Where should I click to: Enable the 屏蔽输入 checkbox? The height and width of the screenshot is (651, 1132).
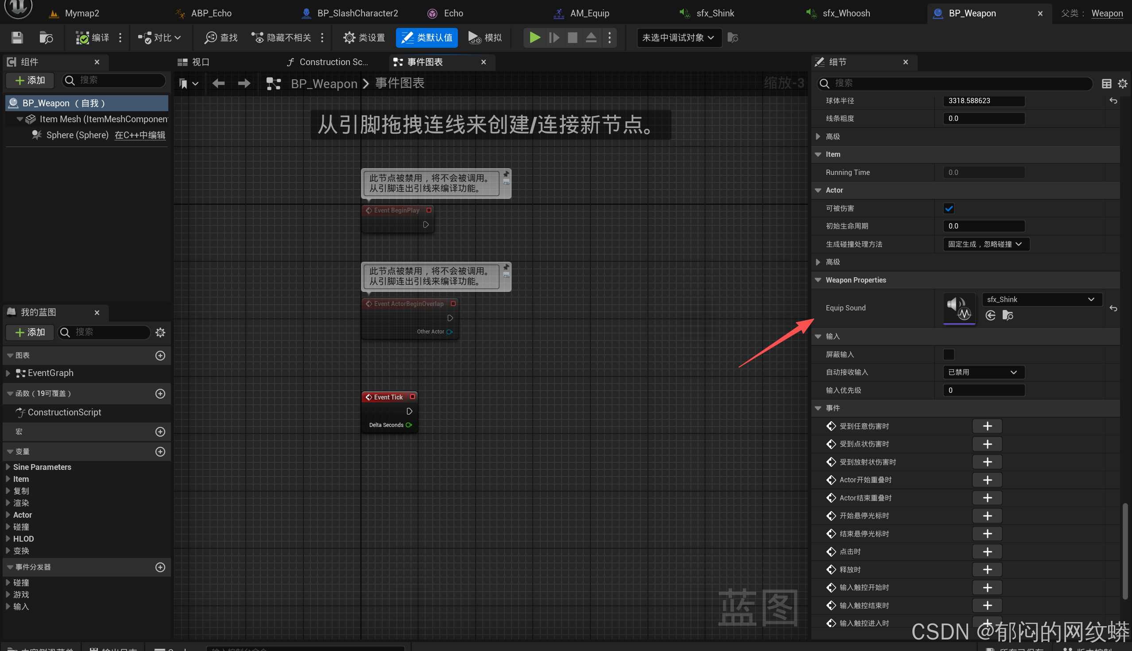click(949, 355)
